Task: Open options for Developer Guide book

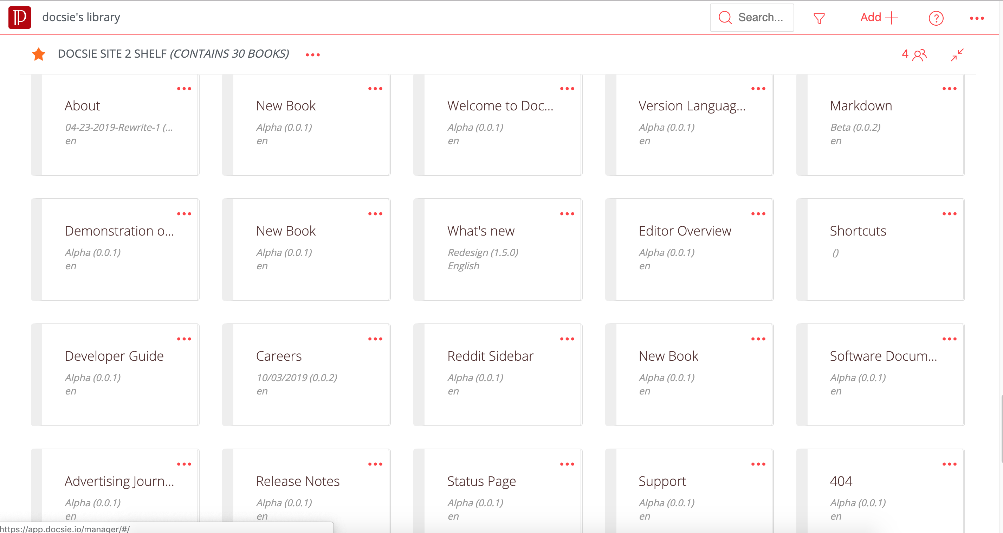Action: point(184,339)
